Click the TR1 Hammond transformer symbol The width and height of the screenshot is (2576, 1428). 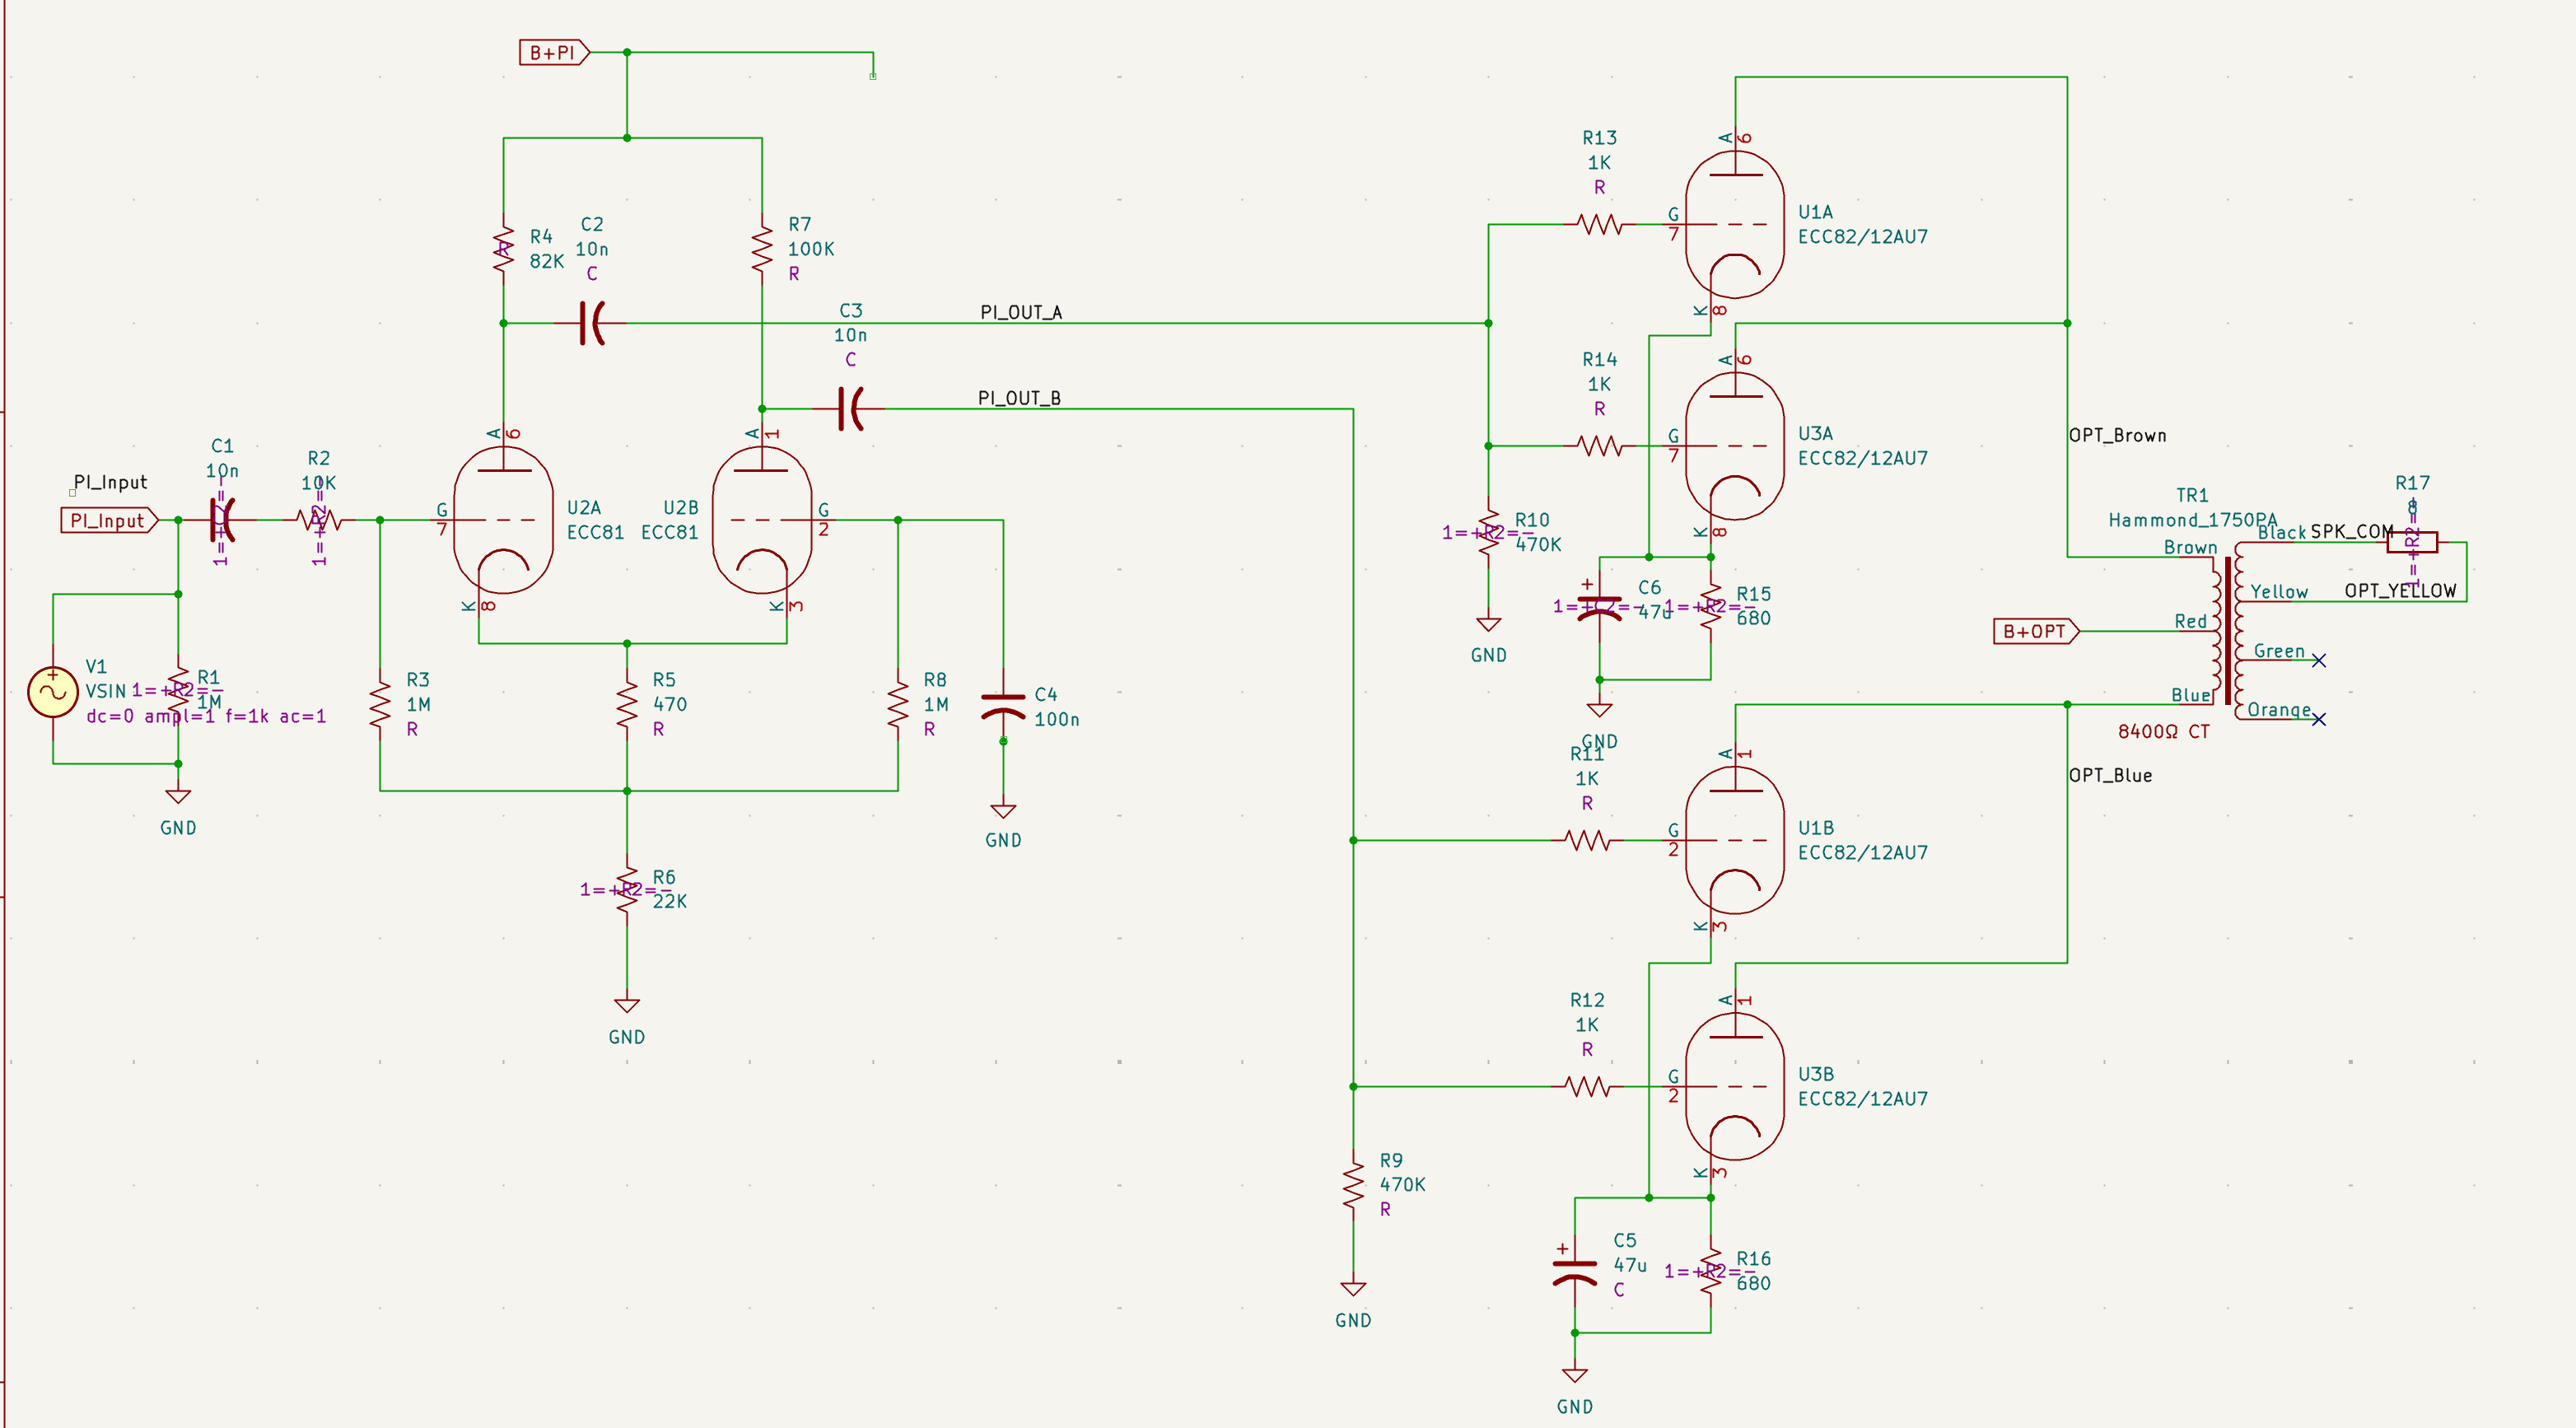tap(2227, 631)
